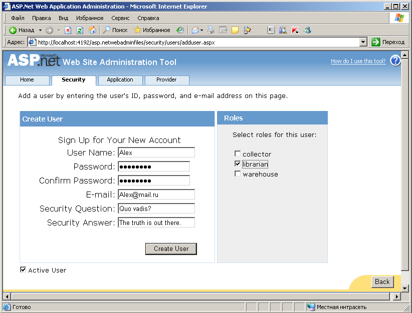412x313 pixels.
Task: Click the page icon in address bar
Action: (x=32, y=42)
